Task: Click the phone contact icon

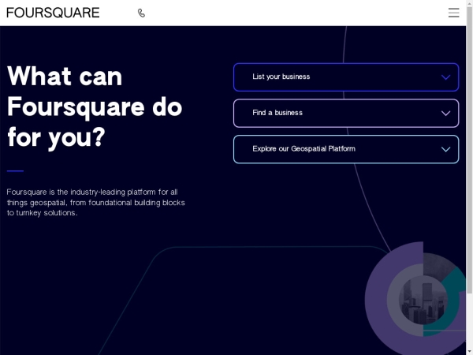Action: click(x=141, y=13)
